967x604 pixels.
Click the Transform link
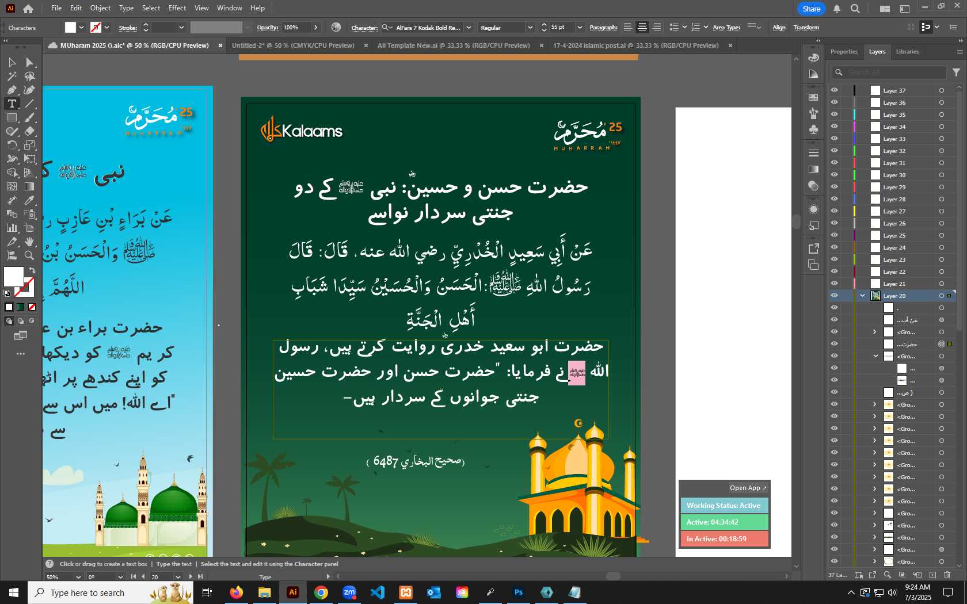coord(806,28)
